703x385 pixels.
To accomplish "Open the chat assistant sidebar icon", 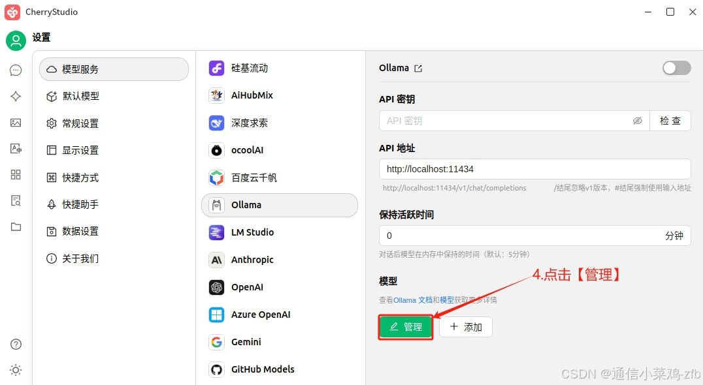I will 16,70.
